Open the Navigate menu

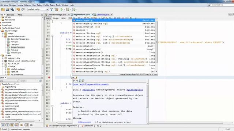(x=13, y=5)
